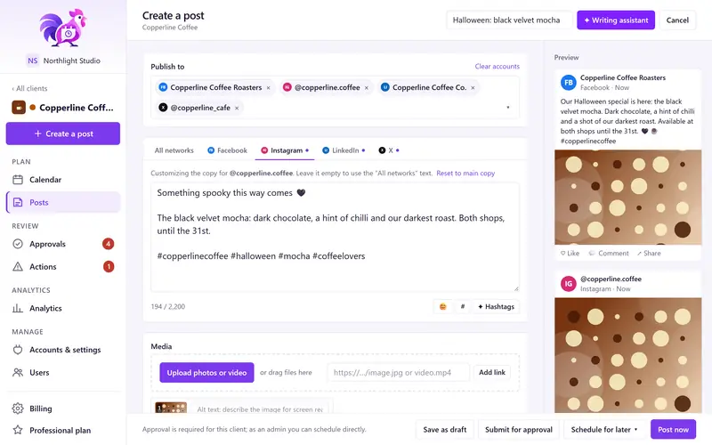Click the rooster logo in sidebar

[x=62, y=28]
